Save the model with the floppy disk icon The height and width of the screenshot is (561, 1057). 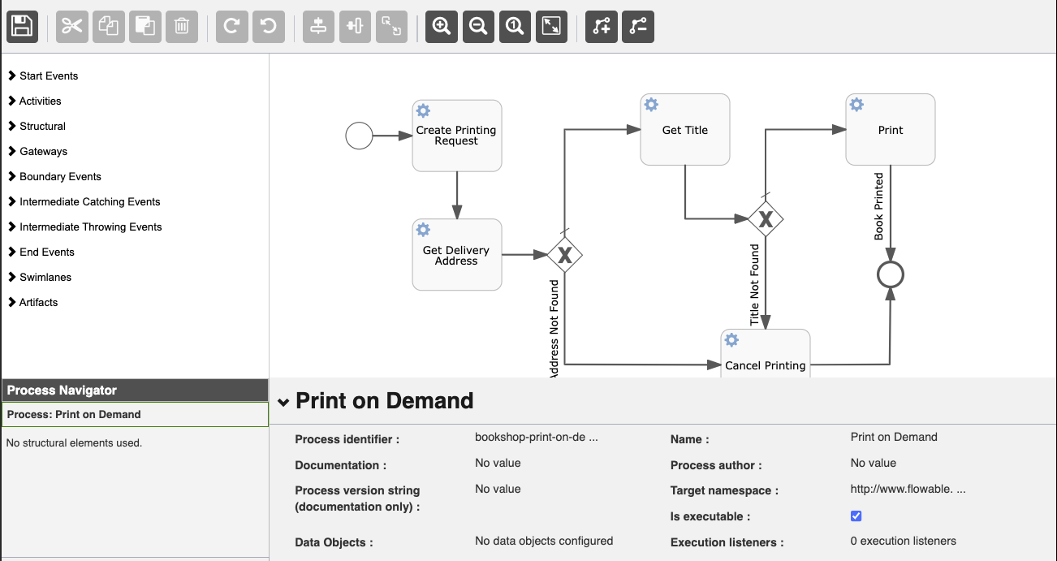pos(23,26)
